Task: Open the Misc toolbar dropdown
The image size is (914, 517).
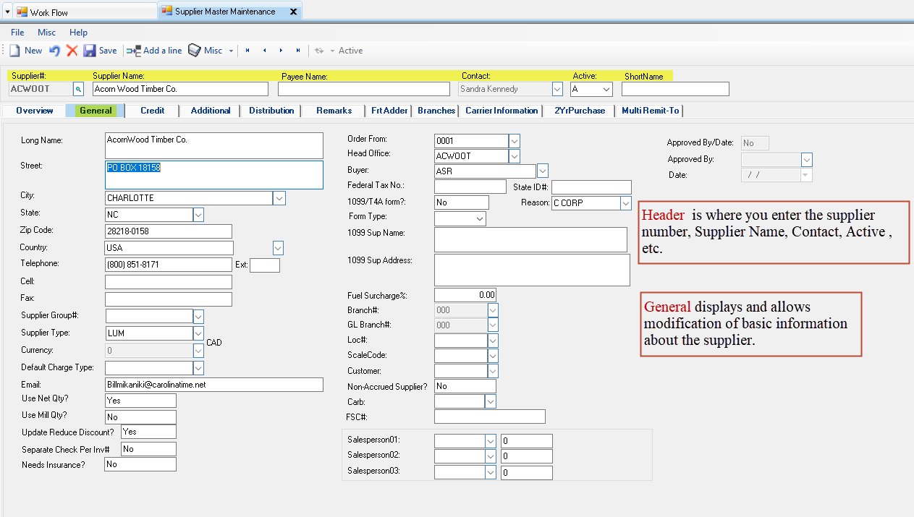Action: [231, 51]
